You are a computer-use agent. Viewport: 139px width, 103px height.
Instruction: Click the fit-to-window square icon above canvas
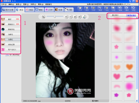coord(66,17)
